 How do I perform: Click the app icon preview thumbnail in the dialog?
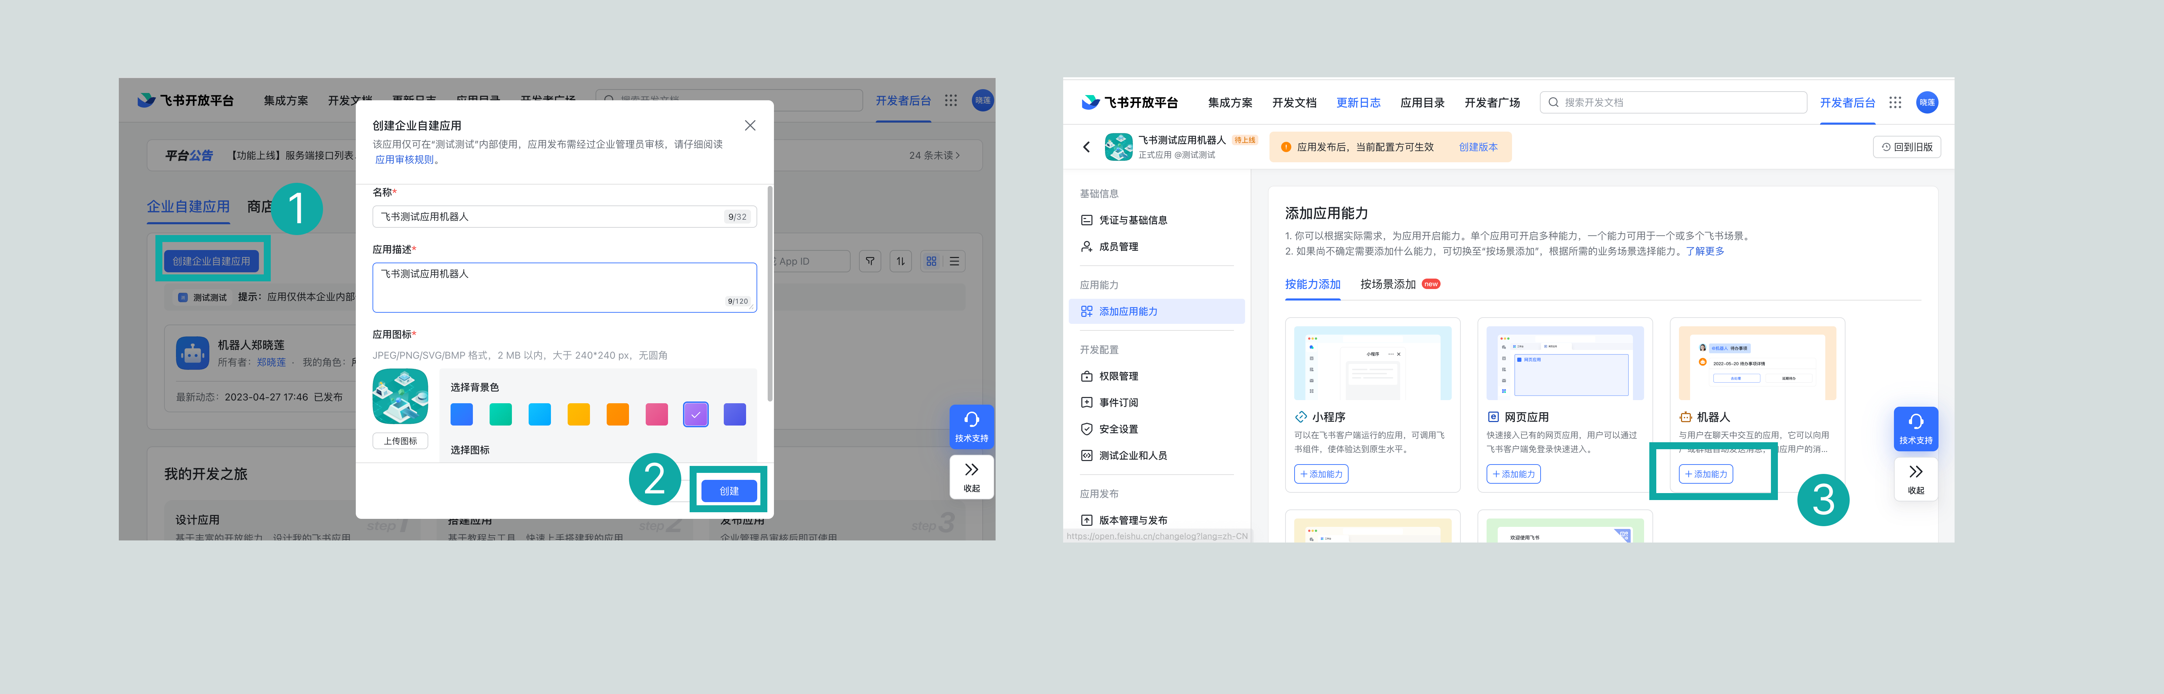(400, 396)
